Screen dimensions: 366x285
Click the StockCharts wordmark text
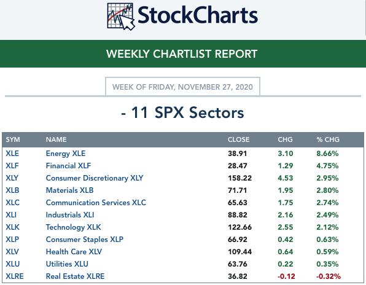pos(198,15)
